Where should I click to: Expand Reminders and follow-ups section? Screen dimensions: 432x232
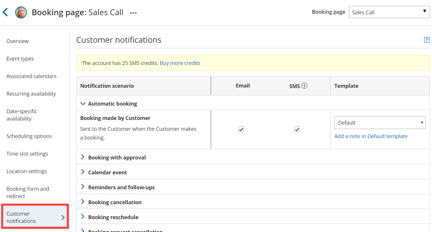click(83, 187)
